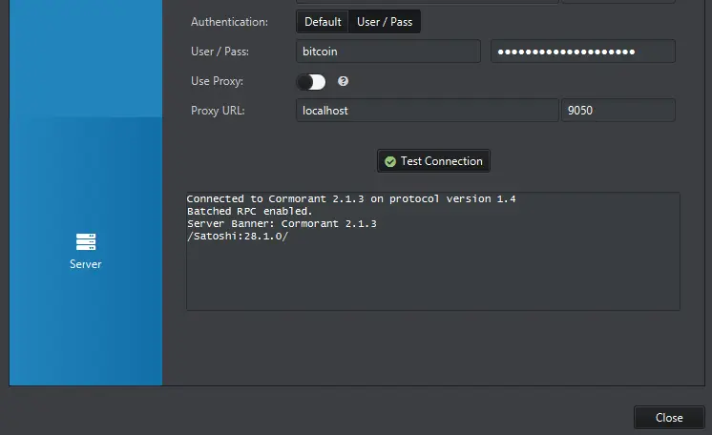Click the 'Server Banner: Cormorant 2.1.3' line
The image size is (712, 435).
(282, 224)
